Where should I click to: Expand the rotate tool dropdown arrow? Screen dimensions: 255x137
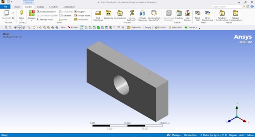click(x=37, y=28)
